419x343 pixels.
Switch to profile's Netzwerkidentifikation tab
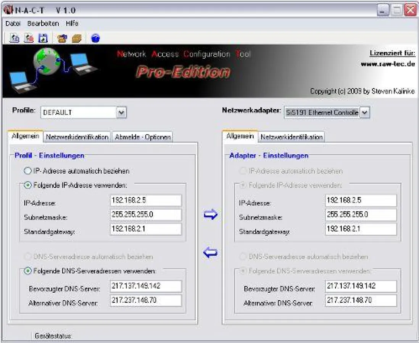pyautogui.click(x=77, y=137)
